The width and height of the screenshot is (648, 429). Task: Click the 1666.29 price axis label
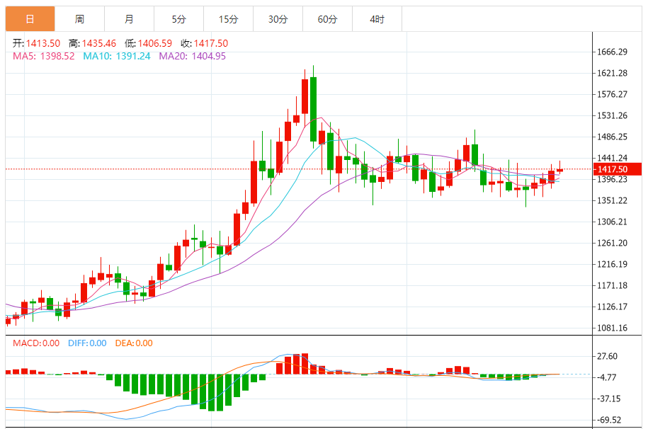613,52
